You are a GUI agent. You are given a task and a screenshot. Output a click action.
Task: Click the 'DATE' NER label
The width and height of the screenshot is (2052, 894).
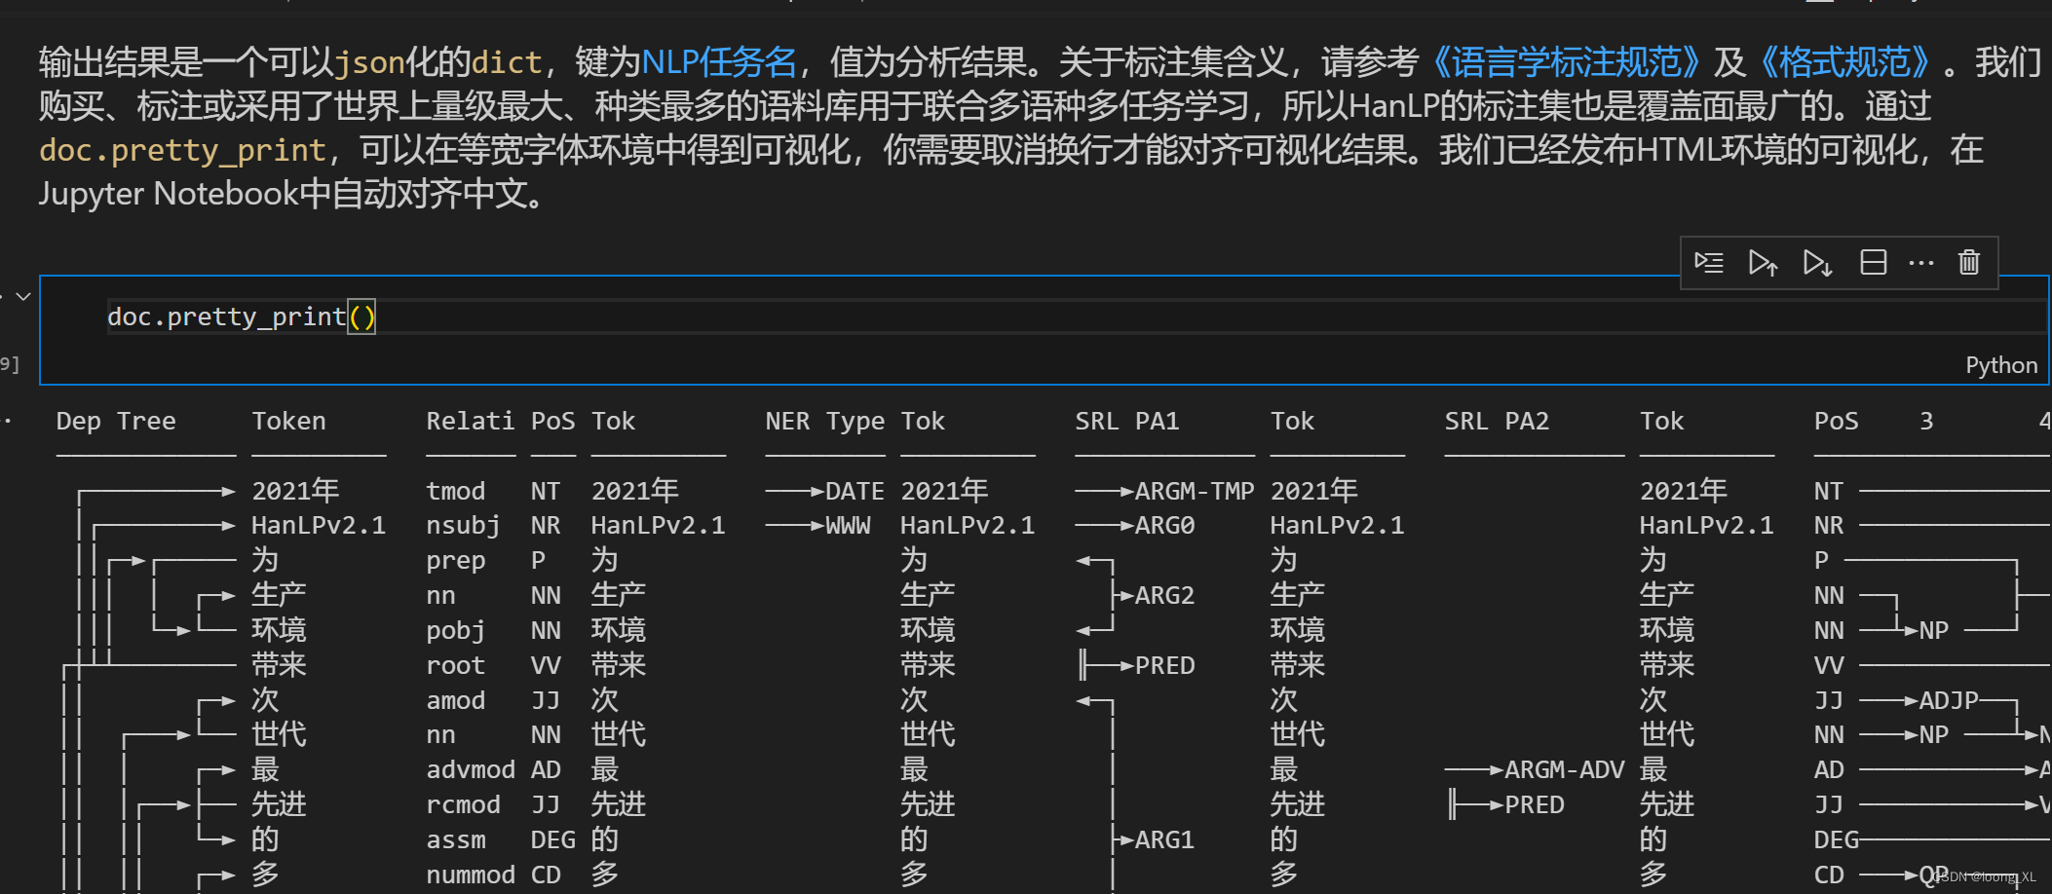point(855,491)
